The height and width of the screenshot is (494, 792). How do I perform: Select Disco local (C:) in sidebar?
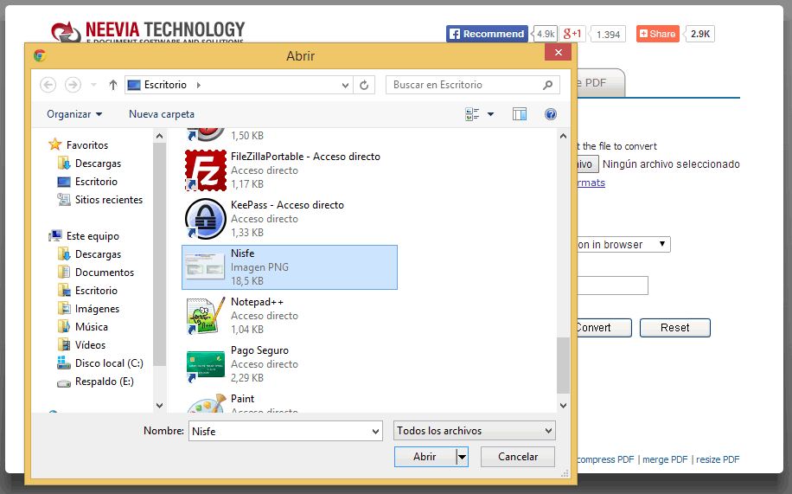pos(109,363)
